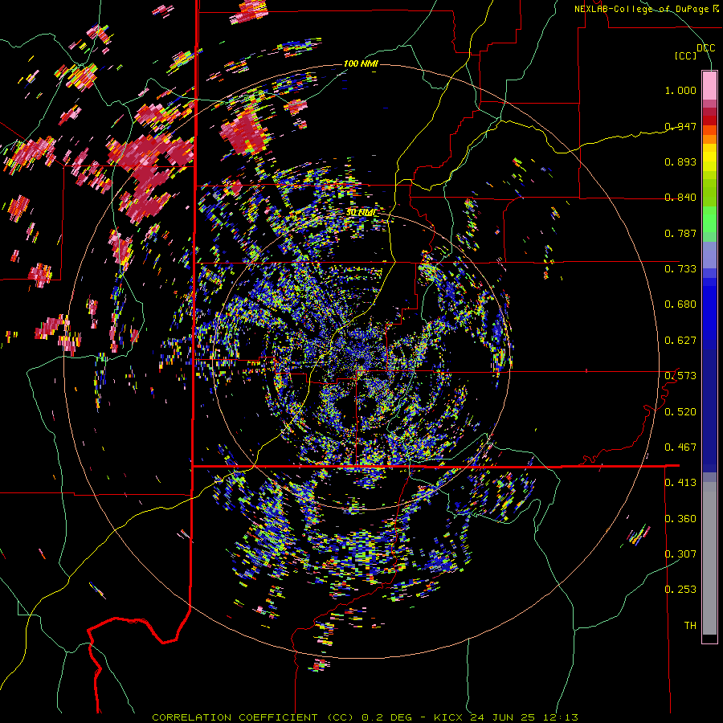Click the 0.253 scale value

(x=680, y=590)
